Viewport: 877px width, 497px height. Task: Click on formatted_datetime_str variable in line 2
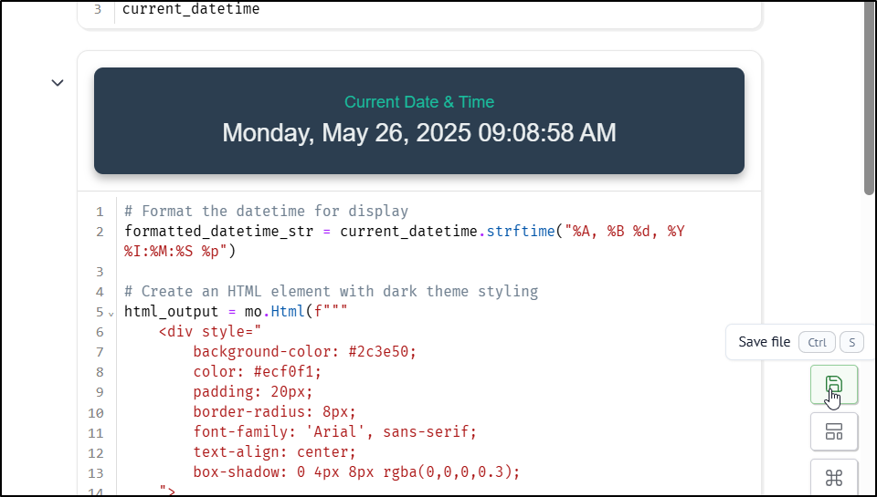[218, 232]
